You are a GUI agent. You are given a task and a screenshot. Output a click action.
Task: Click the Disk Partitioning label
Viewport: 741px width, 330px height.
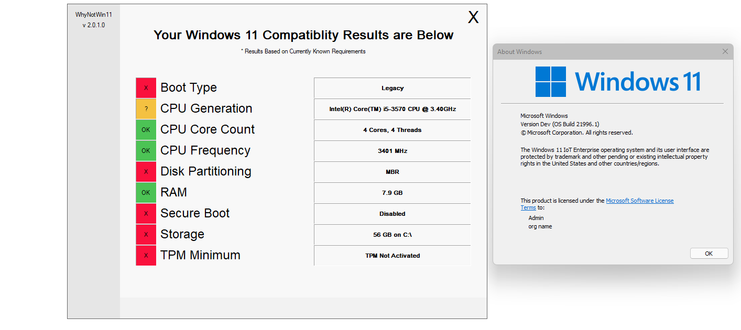206,171
